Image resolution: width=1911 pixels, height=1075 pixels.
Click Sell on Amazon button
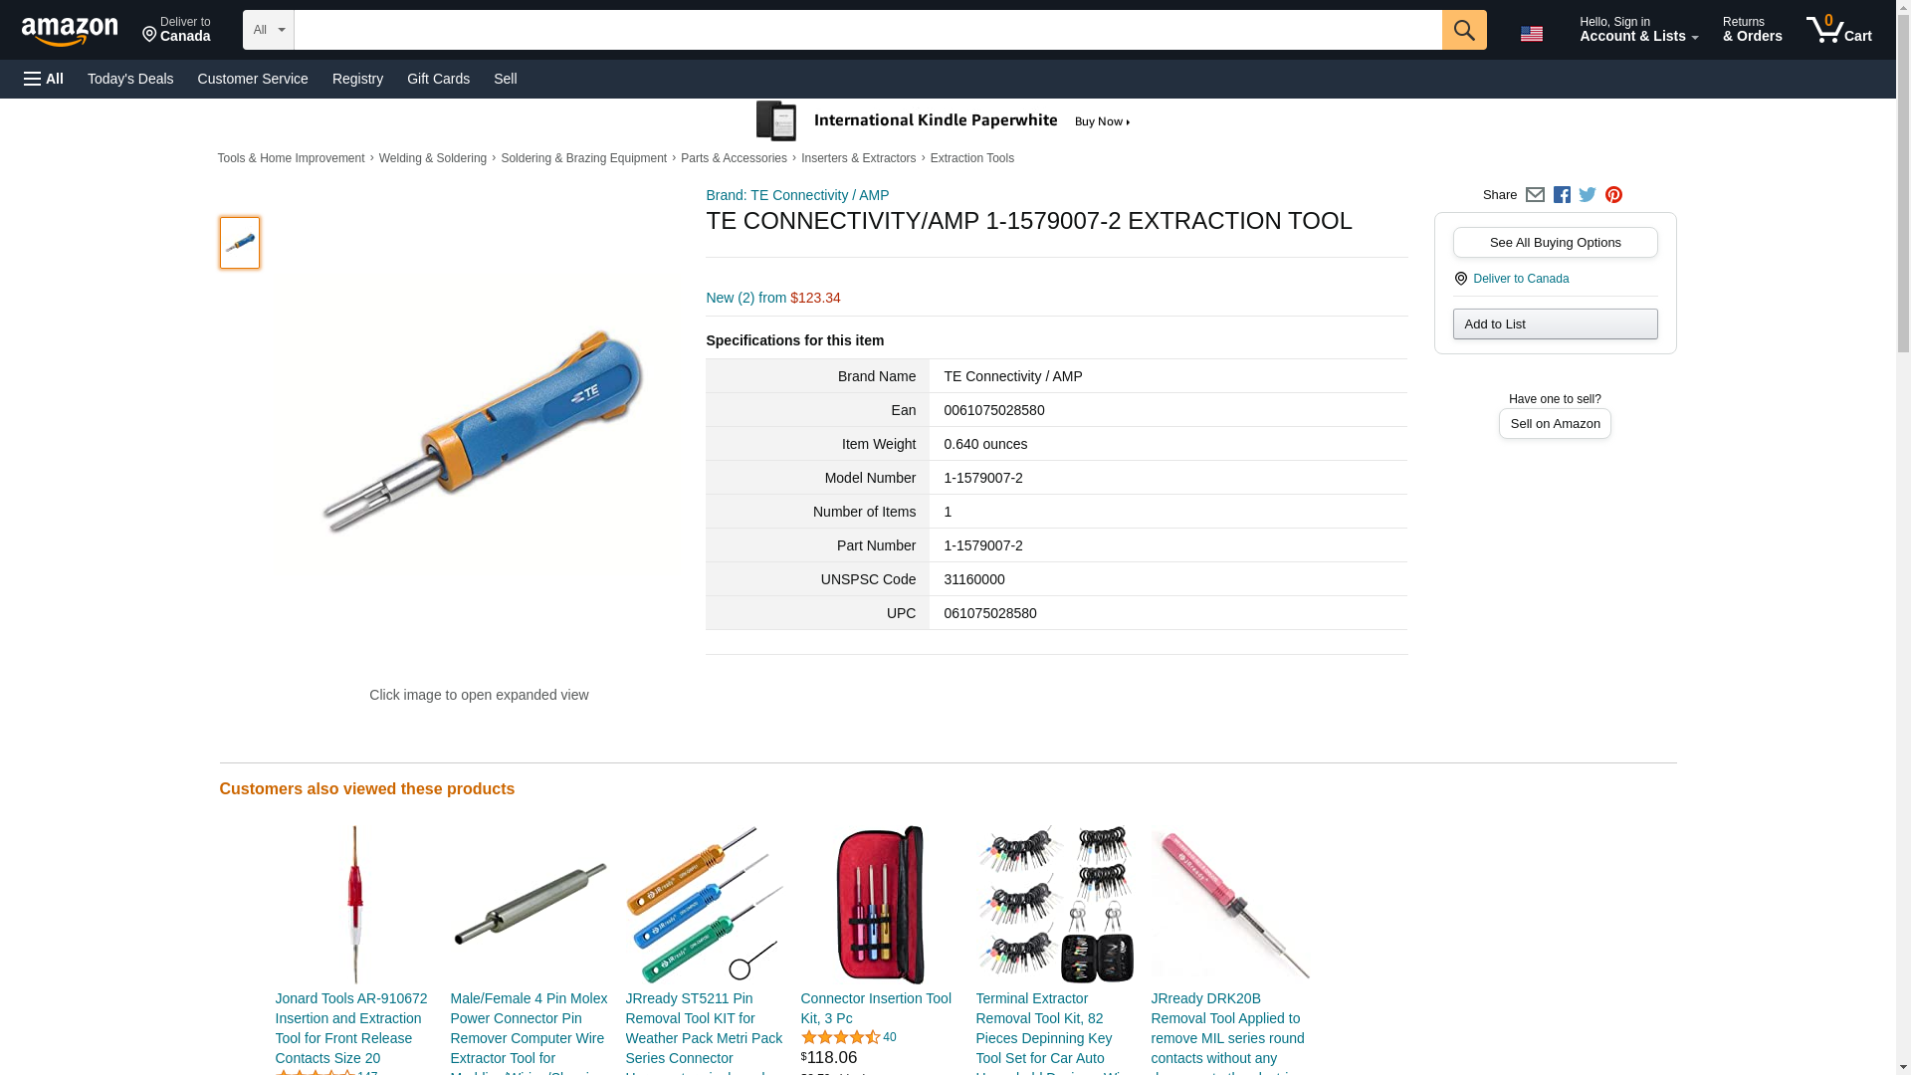pos(1555,423)
